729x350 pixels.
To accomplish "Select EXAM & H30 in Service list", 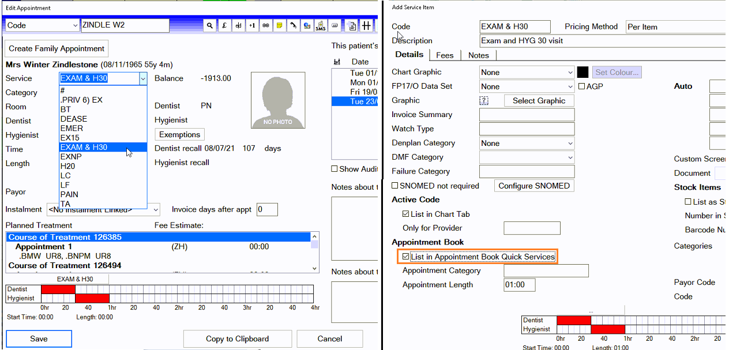I will (103, 147).
